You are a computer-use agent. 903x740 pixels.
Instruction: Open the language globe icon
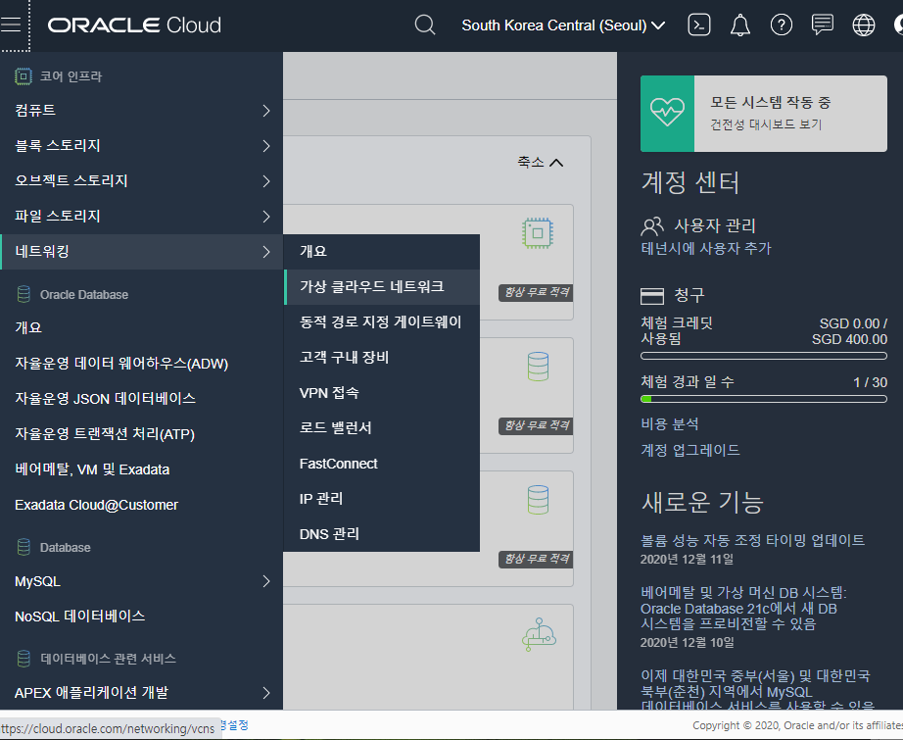click(863, 25)
